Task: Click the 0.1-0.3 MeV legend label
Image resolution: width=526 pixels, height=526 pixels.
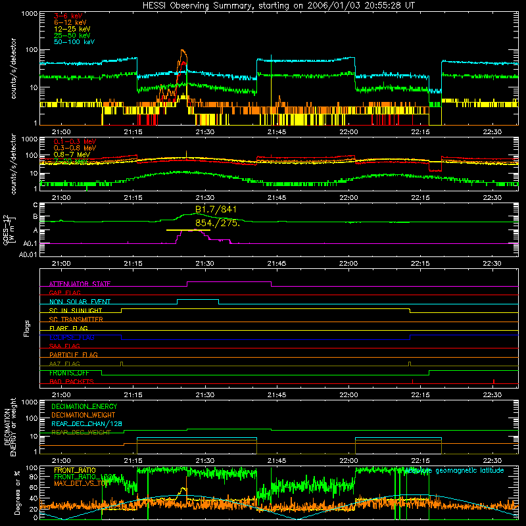Action: tap(75, 141)
